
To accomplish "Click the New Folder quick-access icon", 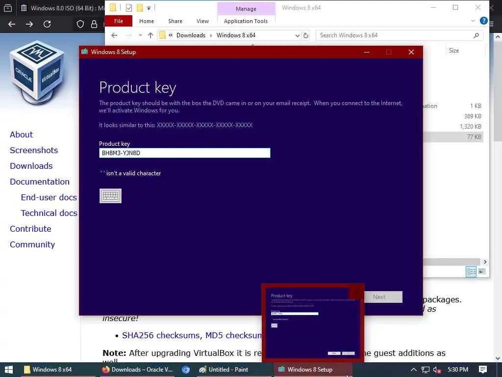I will point(140,8).
